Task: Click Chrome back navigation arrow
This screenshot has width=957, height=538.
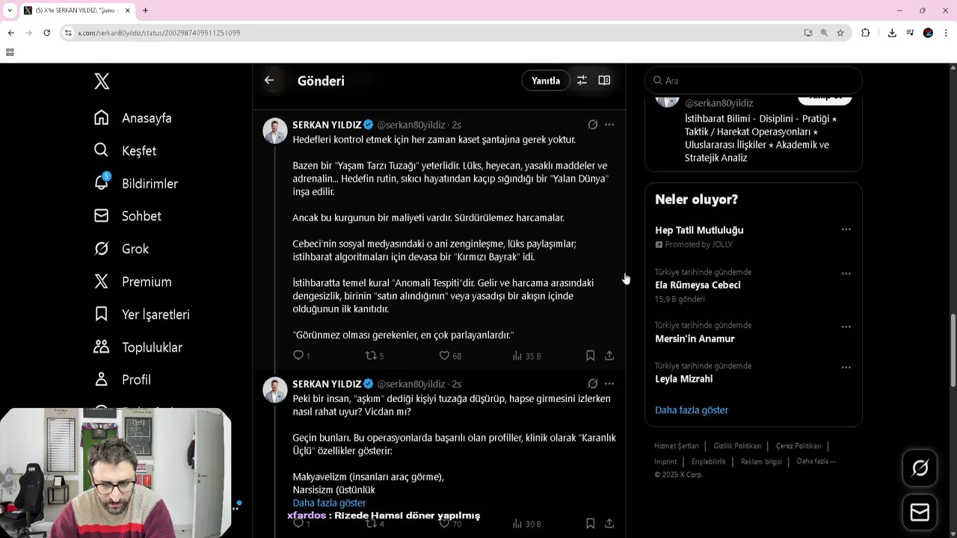Action: (10, 33)
